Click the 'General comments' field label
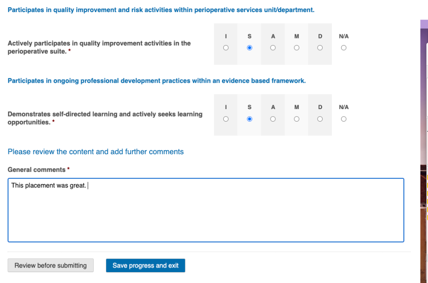The image size is (428, 283). [37, 170]
